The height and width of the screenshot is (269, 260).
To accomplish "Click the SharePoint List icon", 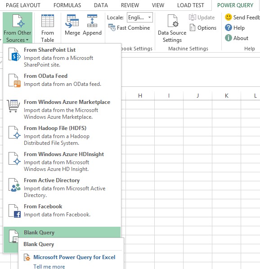I will pyautogui.click(x=14, y=54).
